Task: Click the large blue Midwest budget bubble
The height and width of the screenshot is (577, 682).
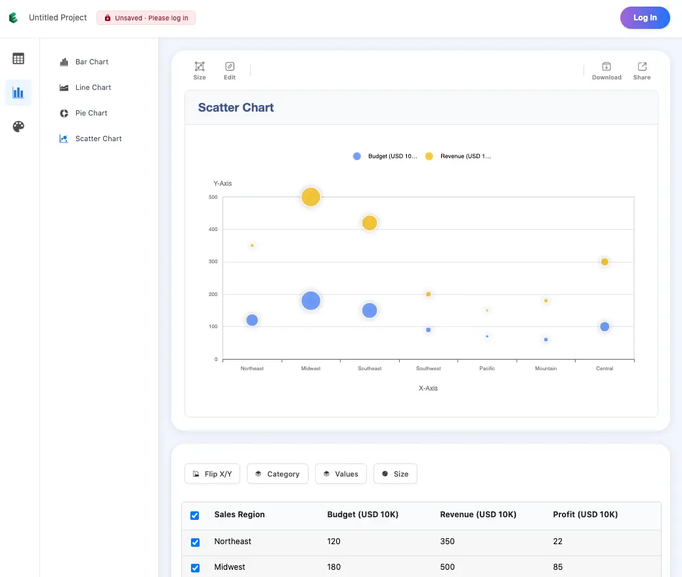Action: tap(311, 301)
